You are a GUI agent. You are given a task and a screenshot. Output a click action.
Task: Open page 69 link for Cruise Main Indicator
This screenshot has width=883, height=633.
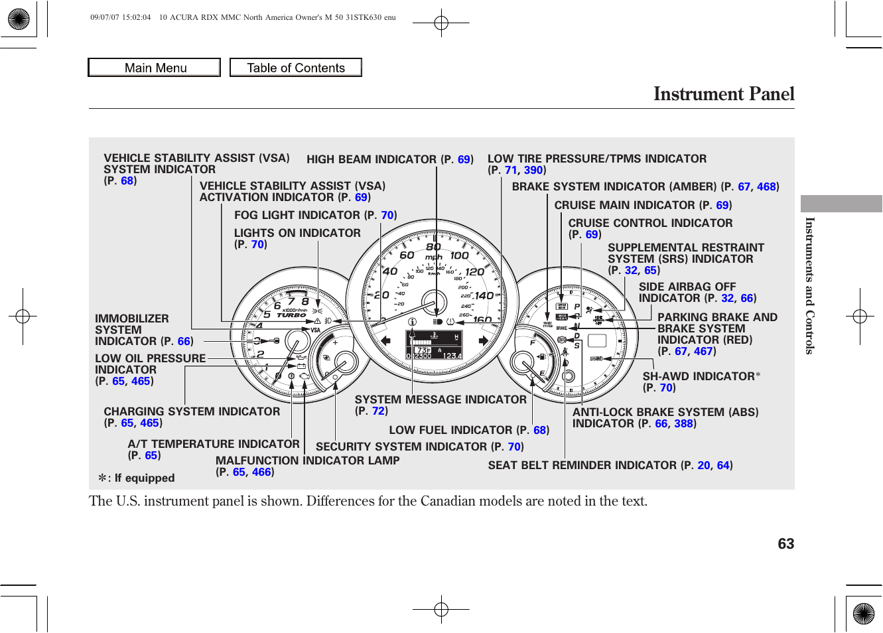(x=722, y=205)
